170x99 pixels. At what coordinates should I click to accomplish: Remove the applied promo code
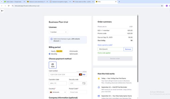pos(128,49)
